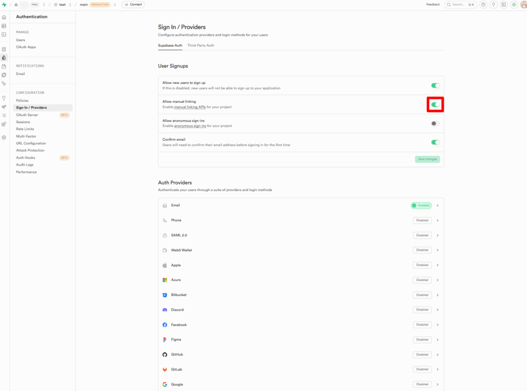Viewport: 527px width, 391px height.
Task: Click the Project Settings gear icon
Action: [4, 138]
